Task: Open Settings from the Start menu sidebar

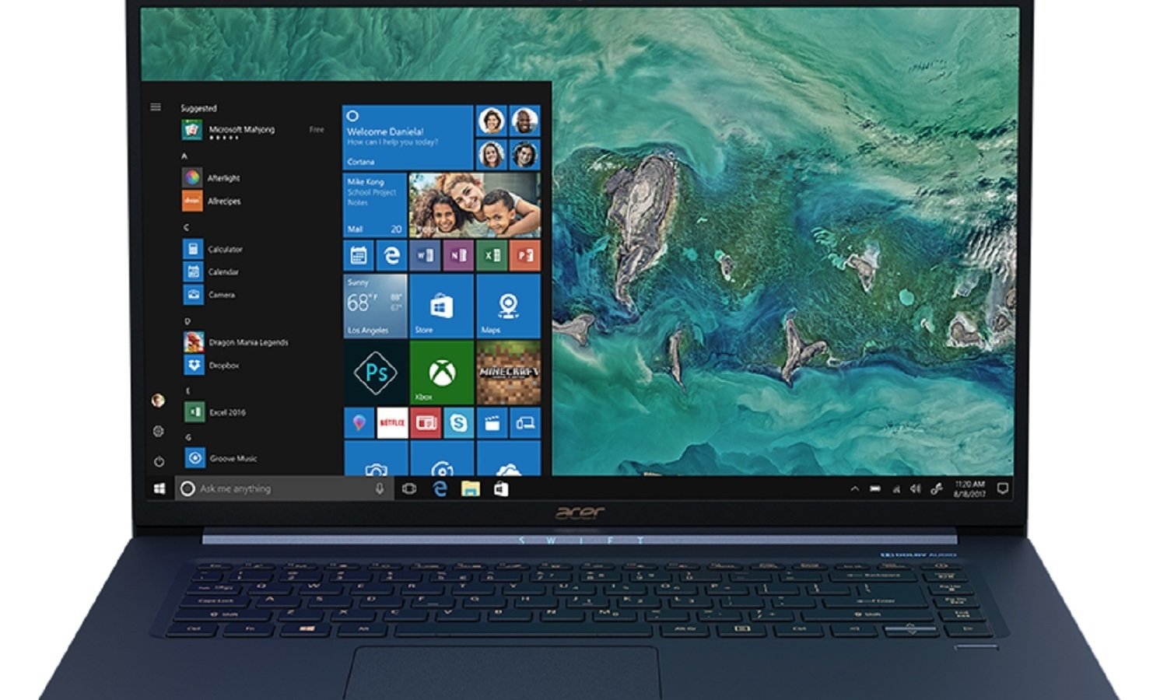Action: click(x=158, y=430)
